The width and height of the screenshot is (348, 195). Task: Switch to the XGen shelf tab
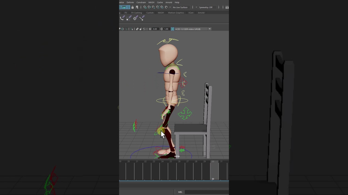pos(191,13)
